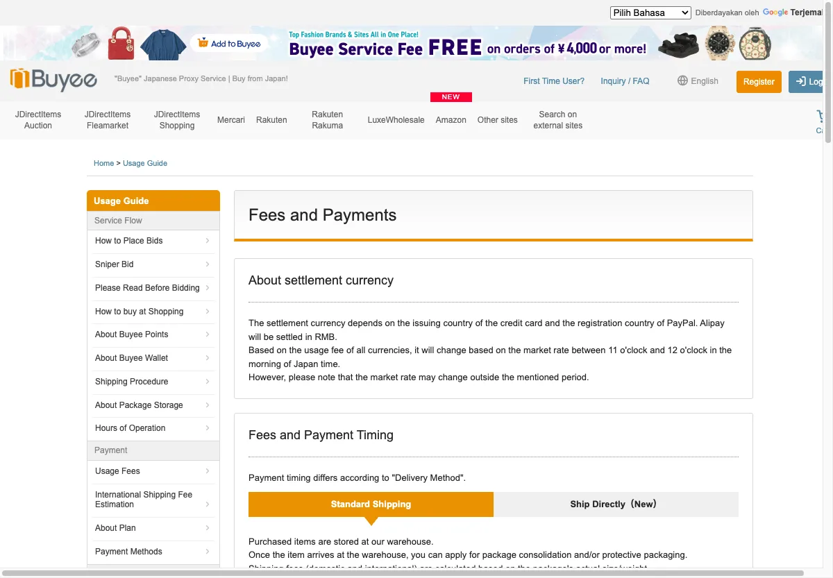
Task: Click the globe icon beside English
Action: pos(682,80)
